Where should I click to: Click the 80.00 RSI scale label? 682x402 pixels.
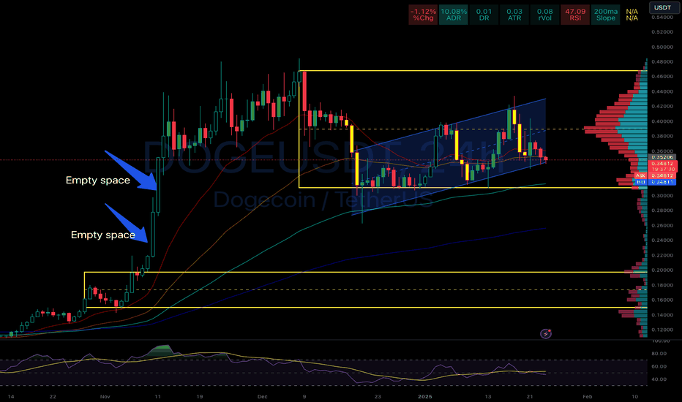pos(659,353)
